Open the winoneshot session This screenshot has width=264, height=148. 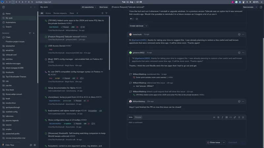point(18,46)
